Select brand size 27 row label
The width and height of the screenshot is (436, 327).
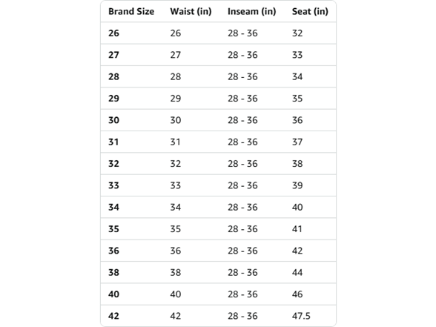coord(113,55)
